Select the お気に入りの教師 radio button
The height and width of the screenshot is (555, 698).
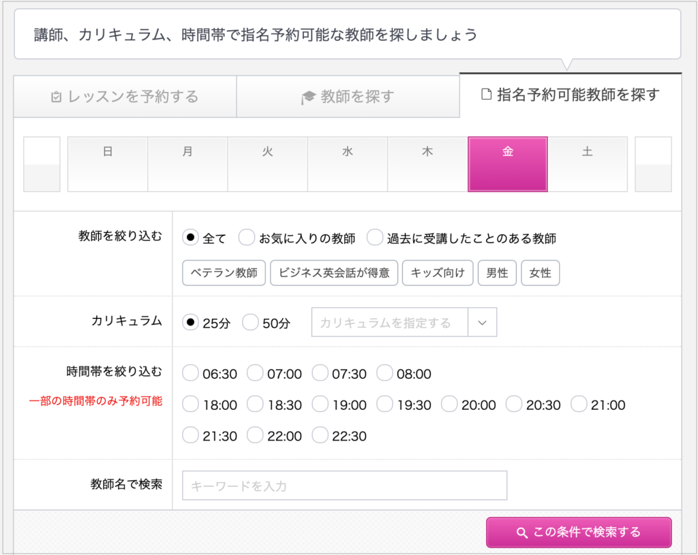click(x=247, y=238)
